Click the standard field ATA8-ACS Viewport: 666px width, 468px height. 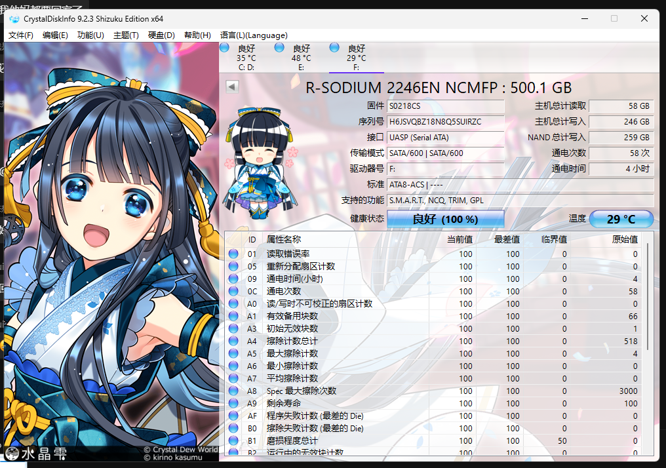pos(520,185)
